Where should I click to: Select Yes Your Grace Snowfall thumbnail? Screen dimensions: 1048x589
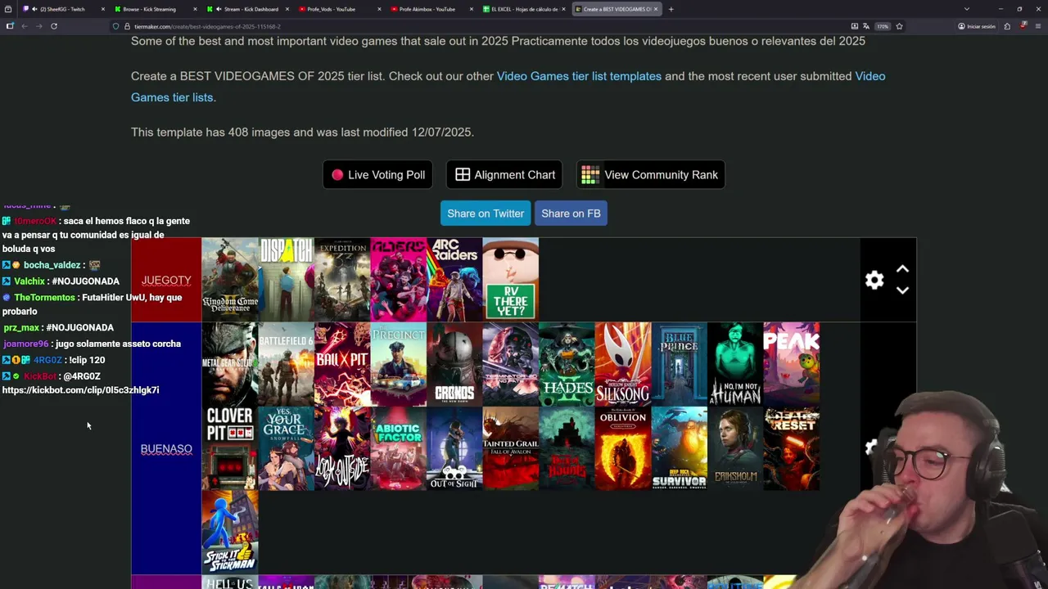(x=286, y=448)
